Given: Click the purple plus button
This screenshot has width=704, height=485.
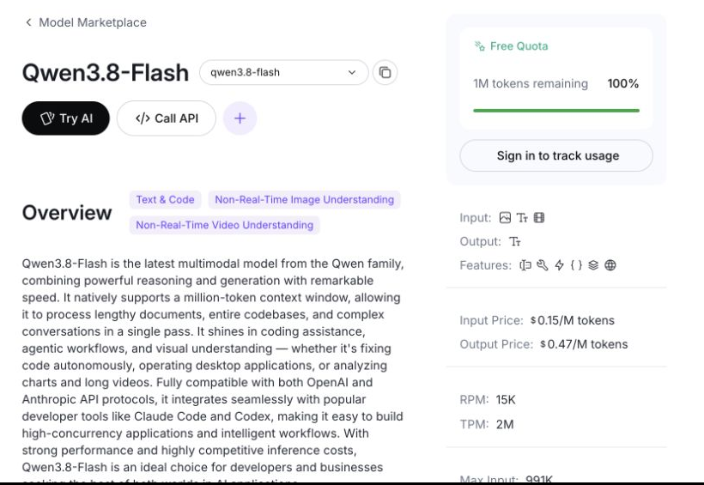Looking at the screenshot, I should pos(240,118).
